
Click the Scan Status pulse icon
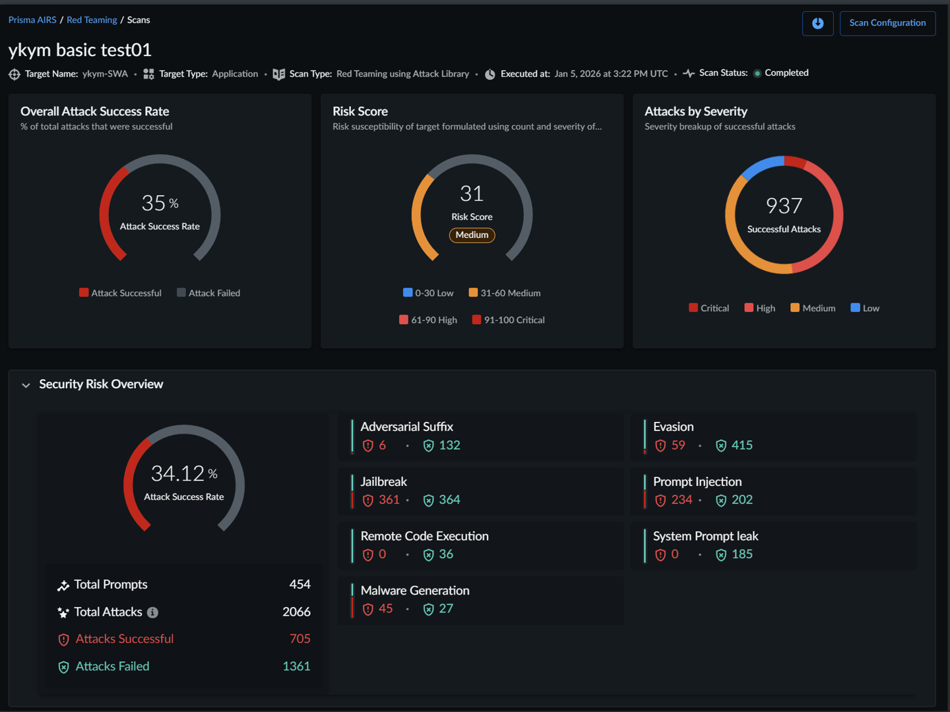[x=689, y=73]
